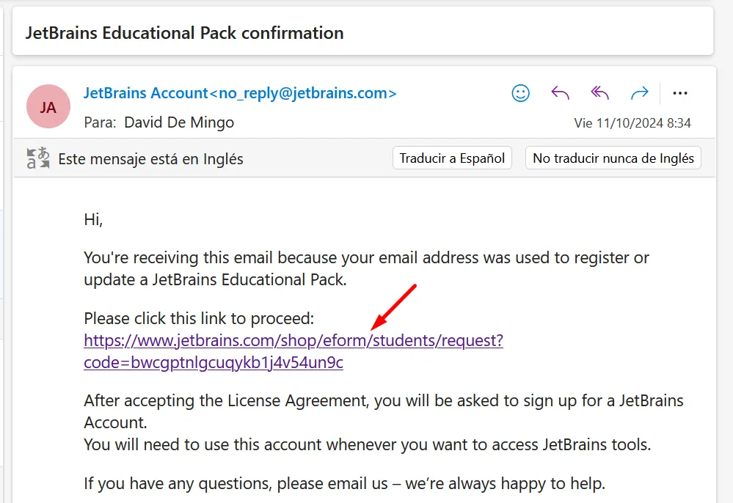733x503 pixels.
Task: Click the If you have any questions line
Action: click(344, 483)
